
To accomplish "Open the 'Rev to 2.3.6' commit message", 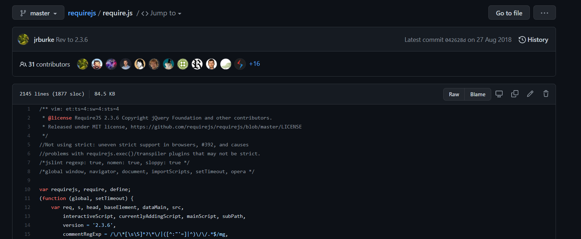I will [x=72, y=40].
